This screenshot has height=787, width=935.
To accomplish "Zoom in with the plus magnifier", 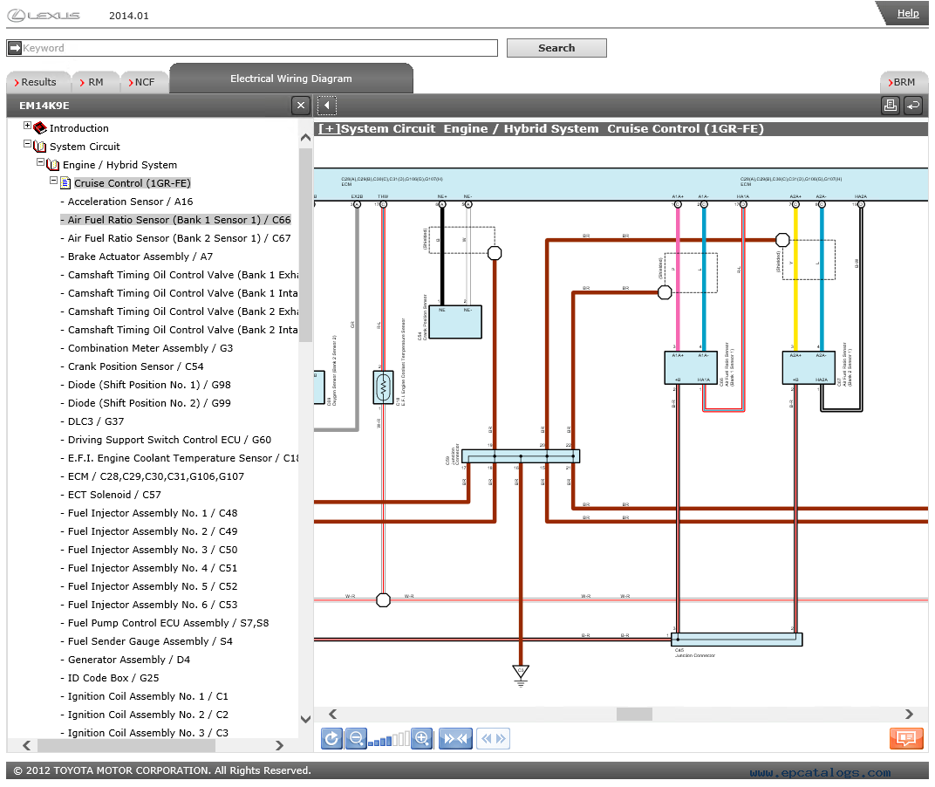I will pyautogui.click(x=421, y=739).
